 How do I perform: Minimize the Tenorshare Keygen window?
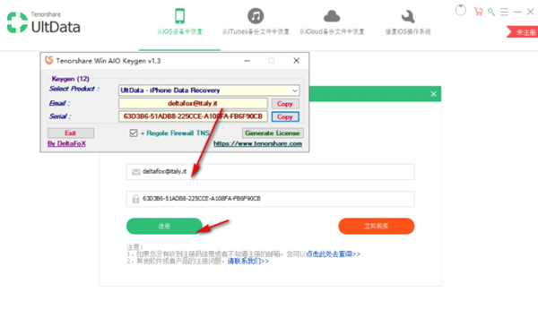pyautogui.click(x=247, y=61)
